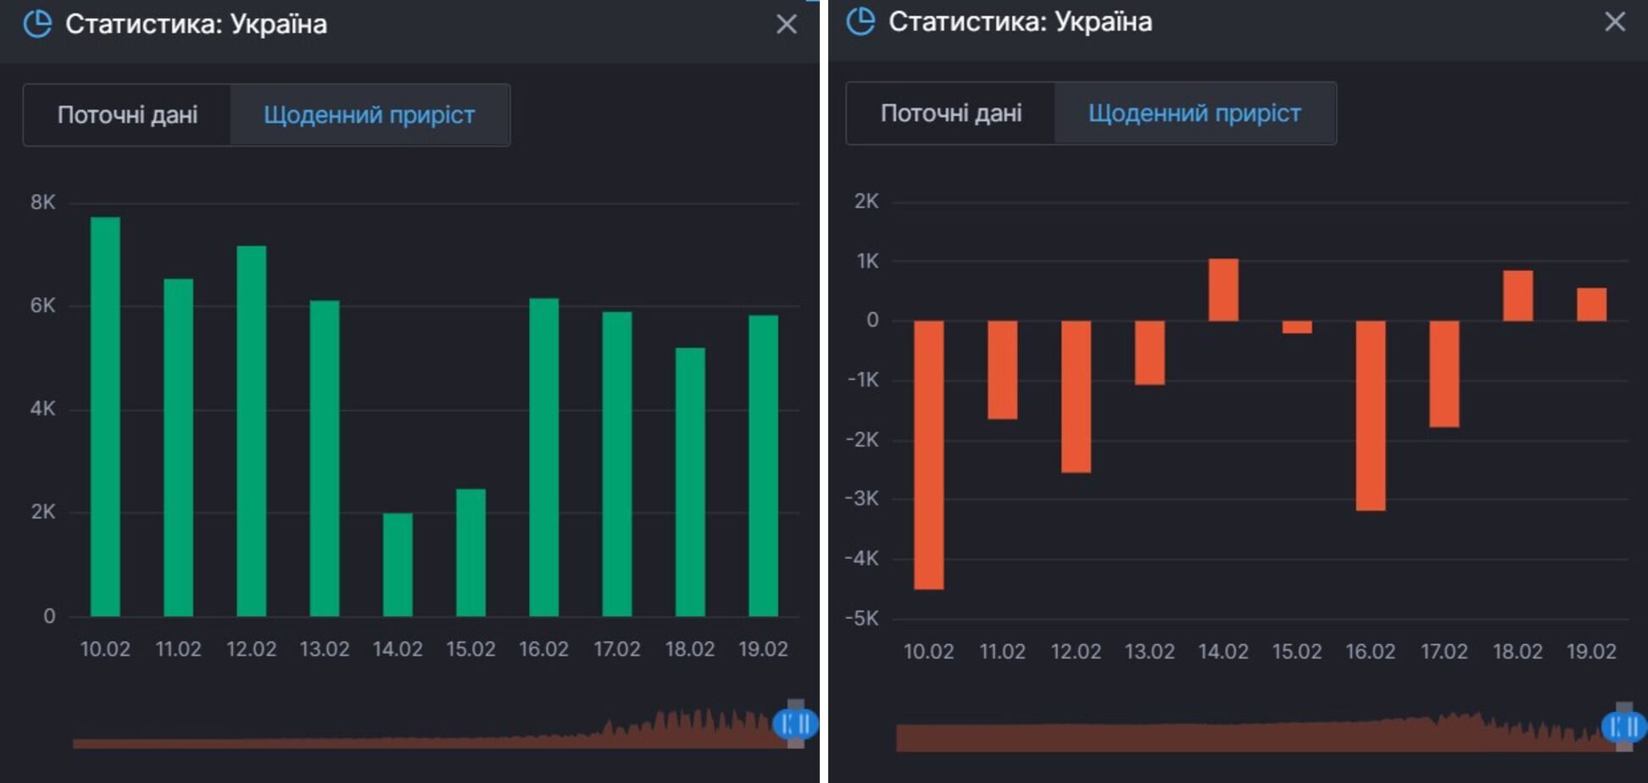Viewport: 1648px width, 783px height.
Task: Select the orange bar for 10.02
Action: (929, 455)
